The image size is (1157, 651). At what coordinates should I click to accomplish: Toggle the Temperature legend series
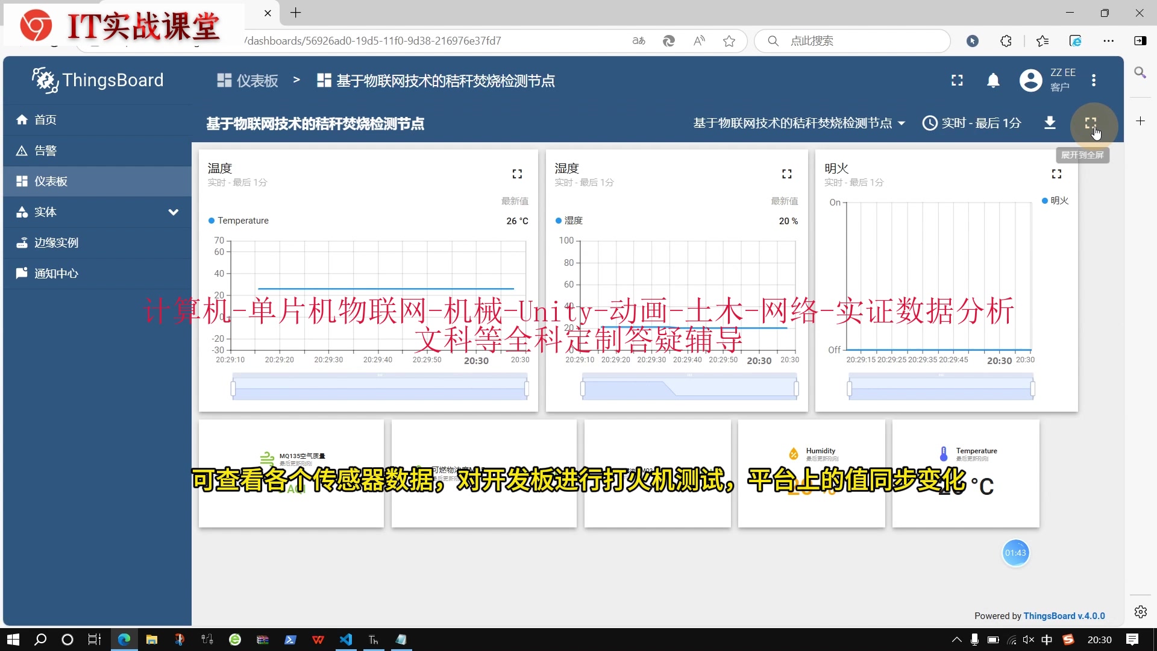pyautogui.click(x=242, y=221)
